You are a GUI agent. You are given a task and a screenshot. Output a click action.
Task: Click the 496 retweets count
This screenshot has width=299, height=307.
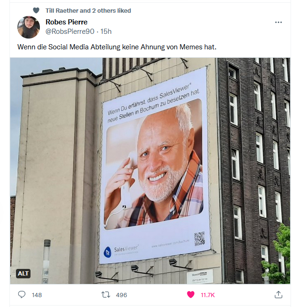pos(122,295)
